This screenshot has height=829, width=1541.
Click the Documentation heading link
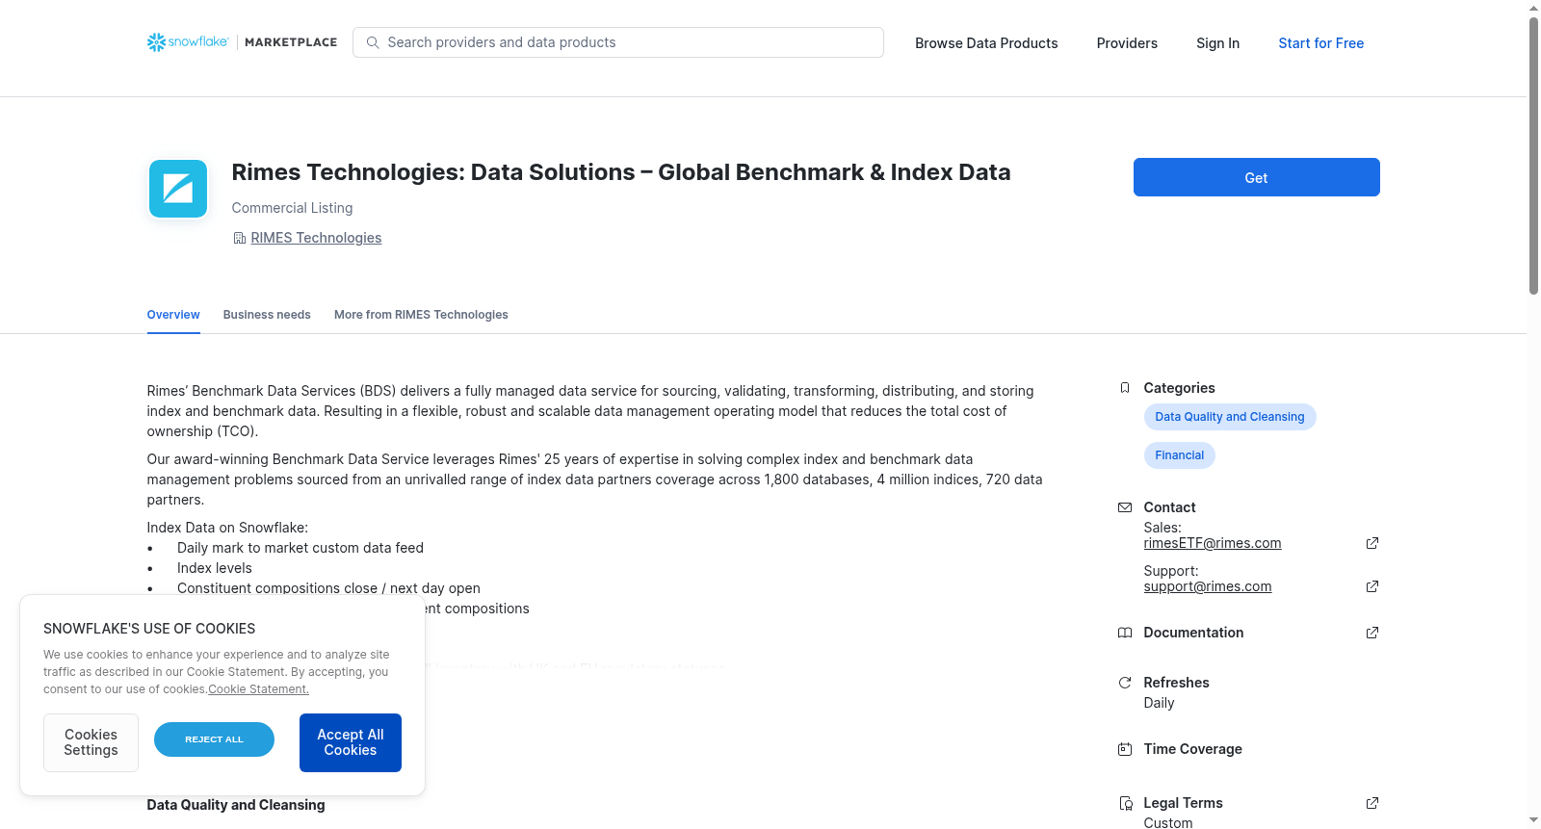point(1193,633)
